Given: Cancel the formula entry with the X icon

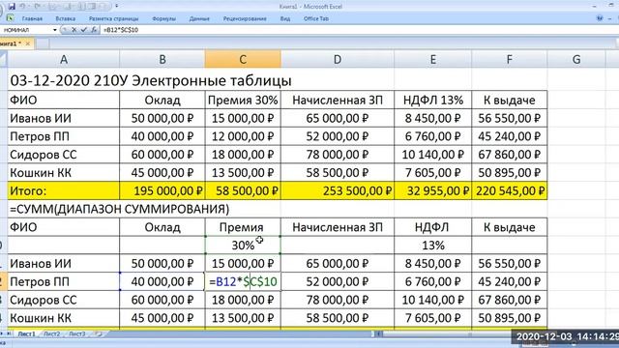Looking at the screenshot, I should tap(74, 30).
